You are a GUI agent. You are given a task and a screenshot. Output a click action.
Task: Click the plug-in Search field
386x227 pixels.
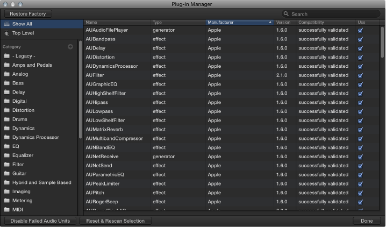pyautogui.click(x=331, y=14)
